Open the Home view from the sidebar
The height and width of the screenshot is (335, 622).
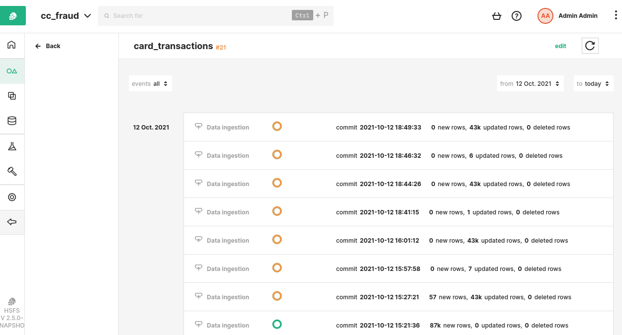(x=11, y=45)
